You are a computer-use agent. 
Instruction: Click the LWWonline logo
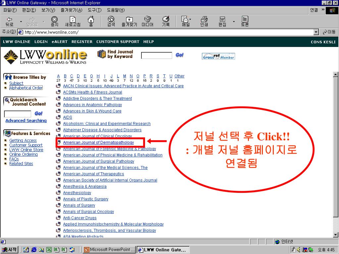tap(45, 57)
